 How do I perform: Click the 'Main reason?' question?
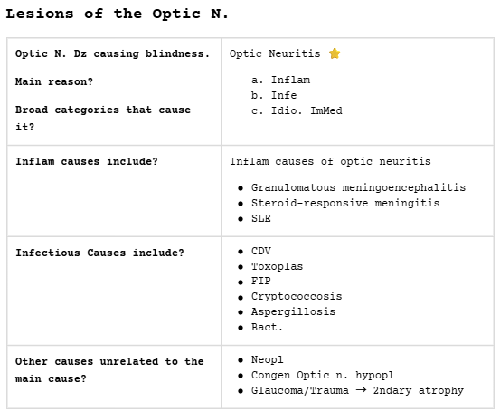(x=54, y=81)
